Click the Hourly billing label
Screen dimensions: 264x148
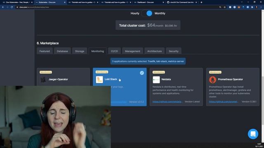click(135, 14)
